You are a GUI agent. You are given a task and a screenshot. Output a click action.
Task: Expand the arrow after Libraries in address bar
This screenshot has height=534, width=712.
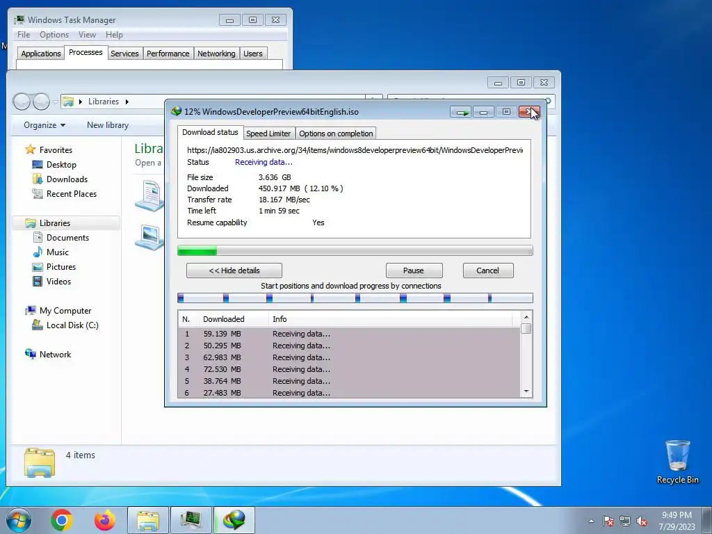127,102
